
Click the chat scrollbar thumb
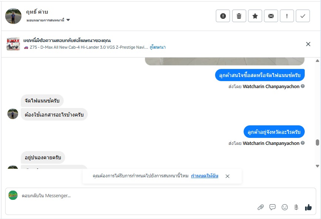(x=317, y=143)
